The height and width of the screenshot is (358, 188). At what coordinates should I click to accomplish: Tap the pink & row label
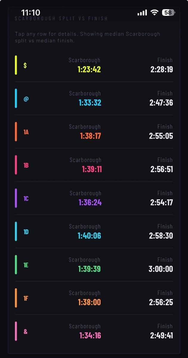tap(26, 331)
